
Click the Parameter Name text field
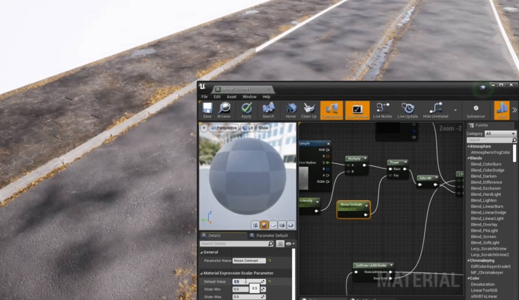pos(249,261)
